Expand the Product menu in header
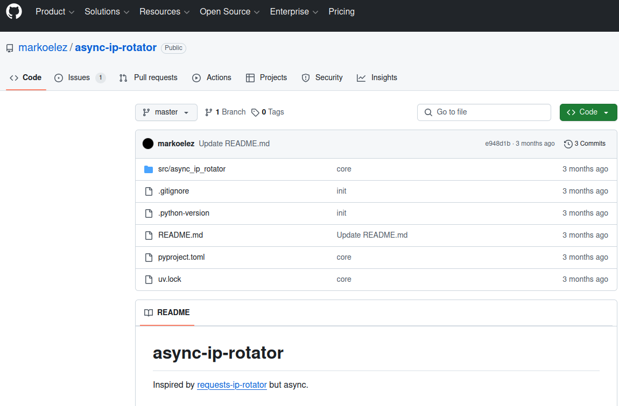This screenshot has height=406, width=619. click(x=55, y=11)
